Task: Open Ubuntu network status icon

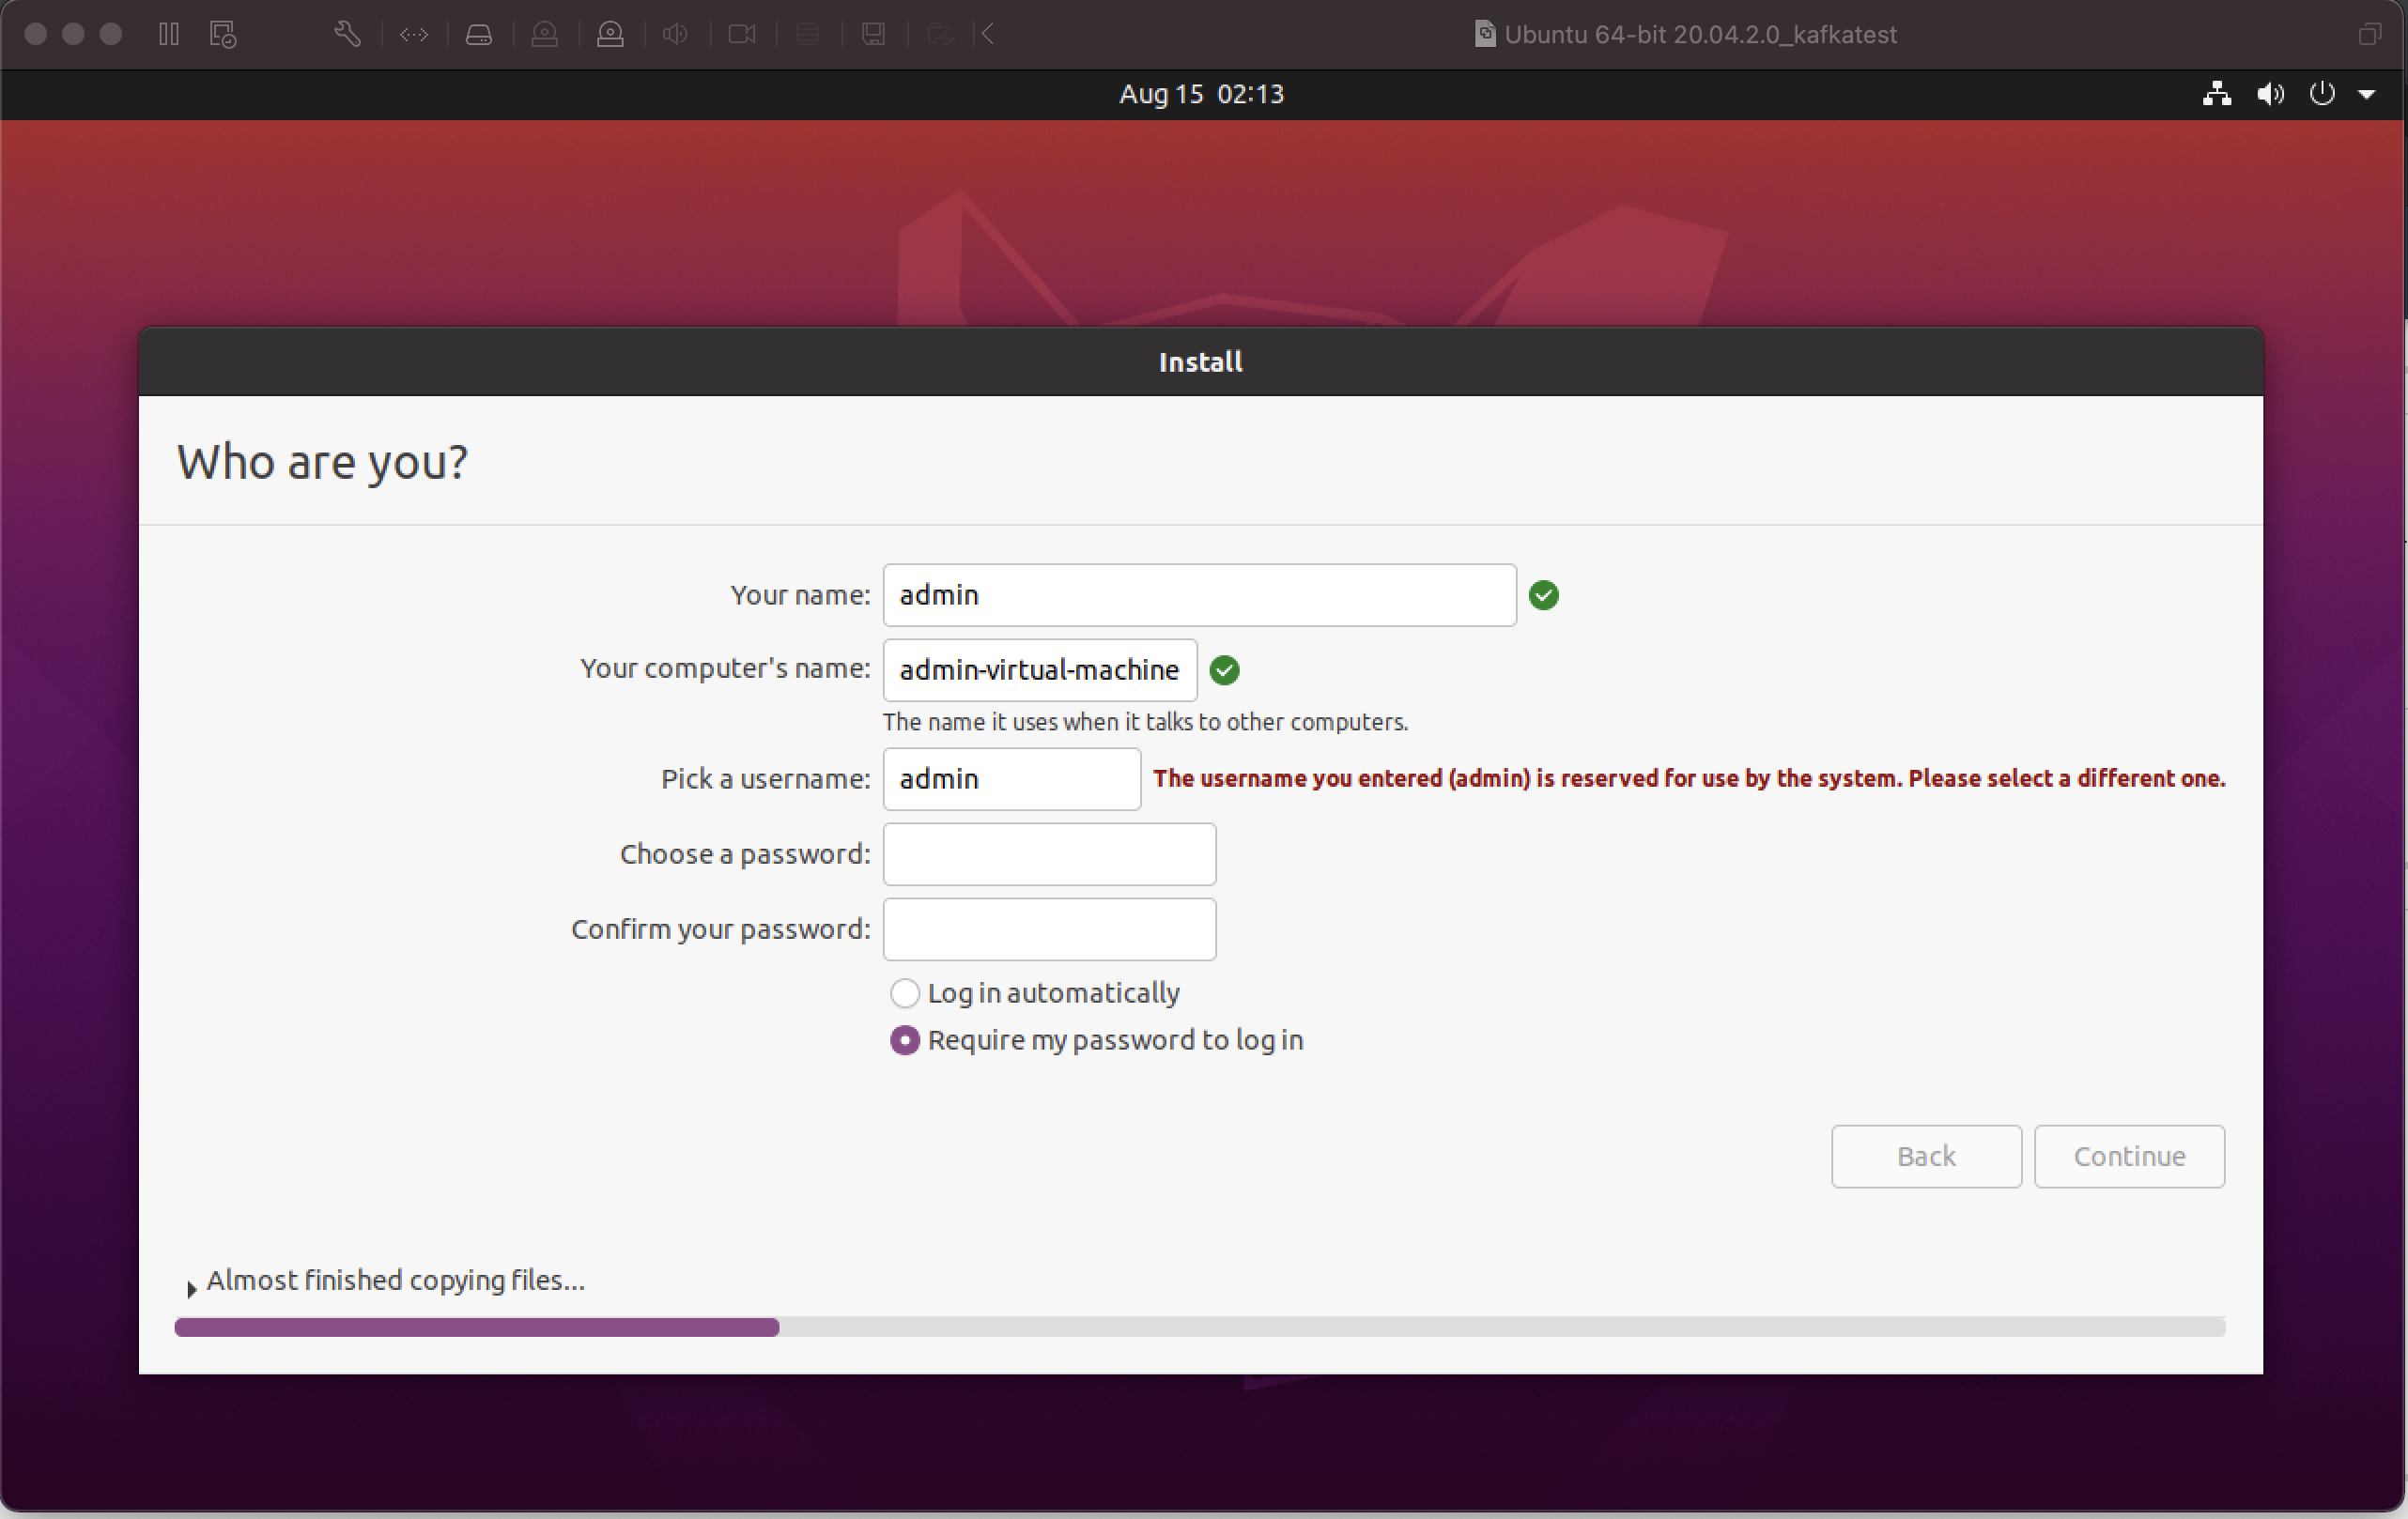Action: pyautogui.click(x=2217, y=94)
